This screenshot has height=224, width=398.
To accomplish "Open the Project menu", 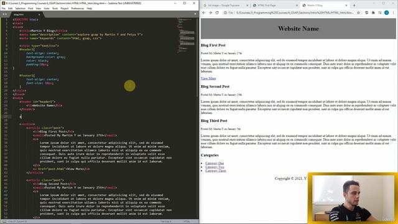I will (65, 8).
